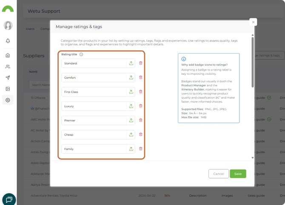Delete the First Class rating

pyautogui.click(x=141, y=91)
